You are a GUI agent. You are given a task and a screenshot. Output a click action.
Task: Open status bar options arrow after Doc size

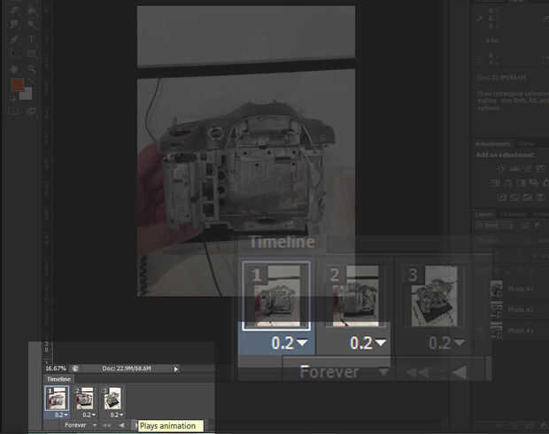[175, 368]
